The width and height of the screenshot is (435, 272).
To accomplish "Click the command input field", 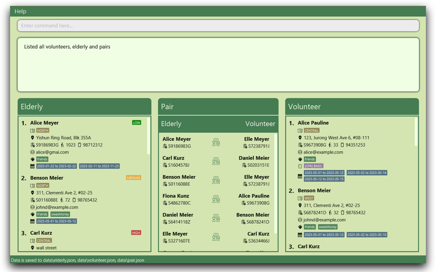I will [218, 26].
